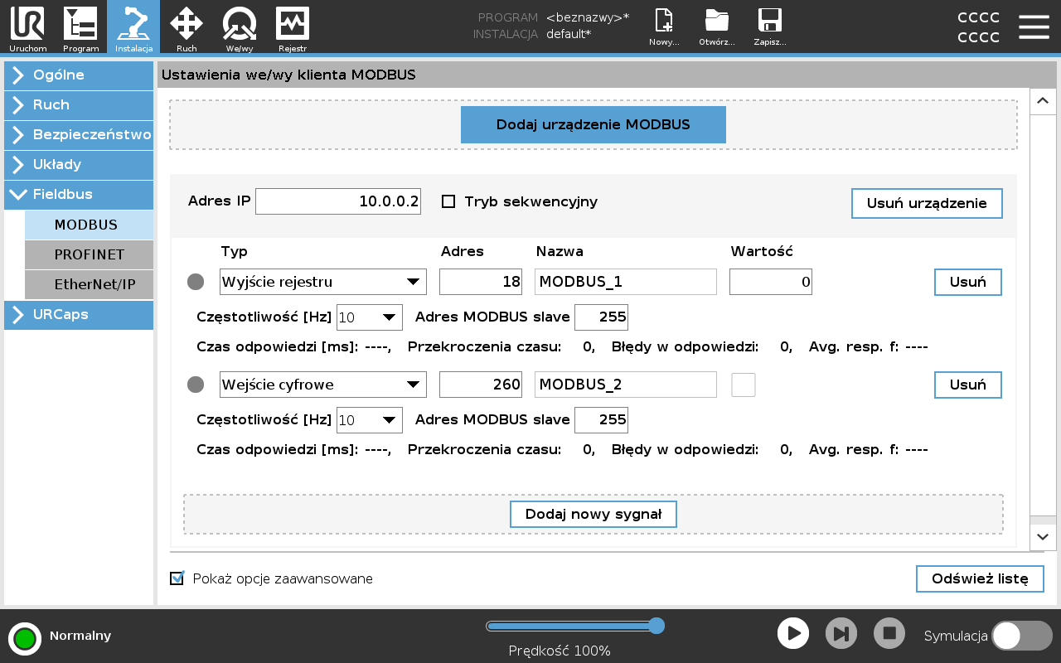Click the scrollbar down arrow
The height and width of the screenshot is (663, 1061).
[x=1043, y=536]
